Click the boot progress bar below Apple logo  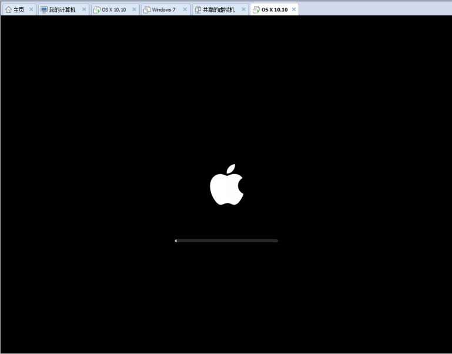pos(226,241)
